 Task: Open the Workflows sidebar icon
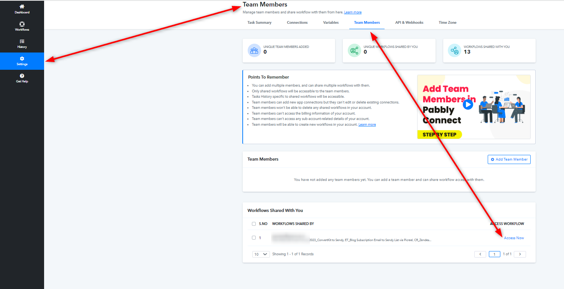click(x=22, y=24)
